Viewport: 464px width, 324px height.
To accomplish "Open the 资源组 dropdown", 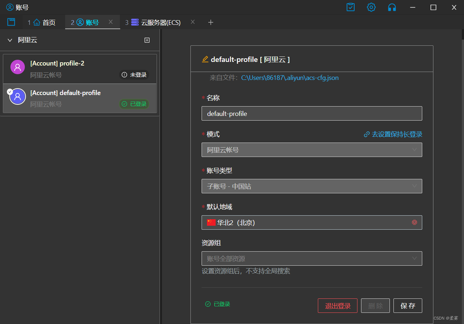I will click(312, 258).
